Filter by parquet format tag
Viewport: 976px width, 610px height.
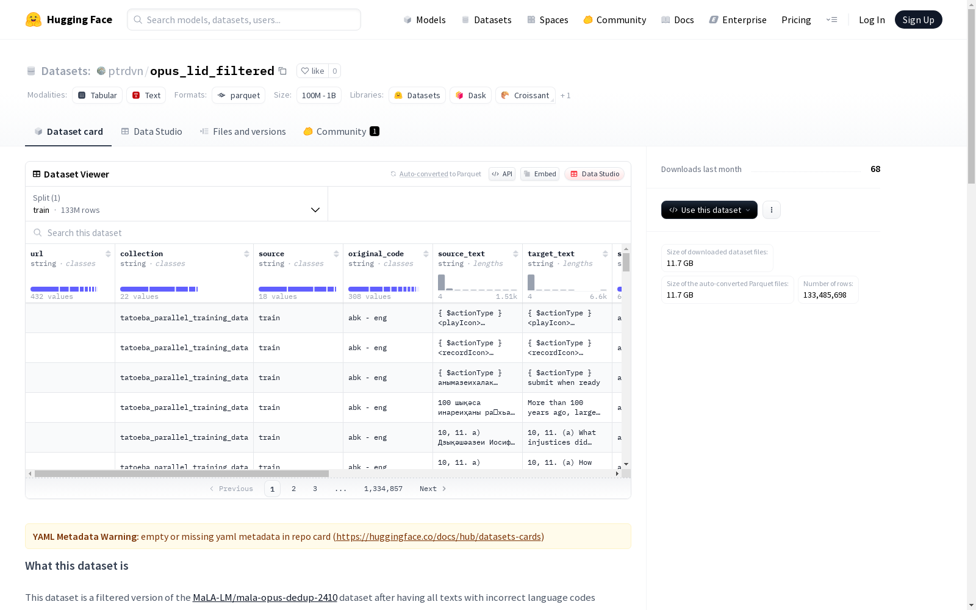point(239,95)
